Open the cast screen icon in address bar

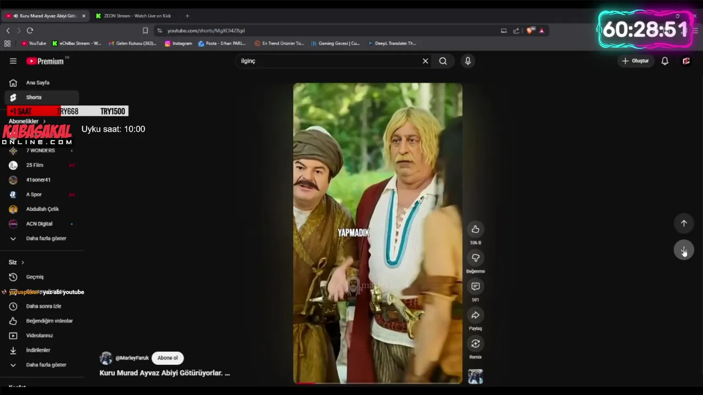click(504, 31)
